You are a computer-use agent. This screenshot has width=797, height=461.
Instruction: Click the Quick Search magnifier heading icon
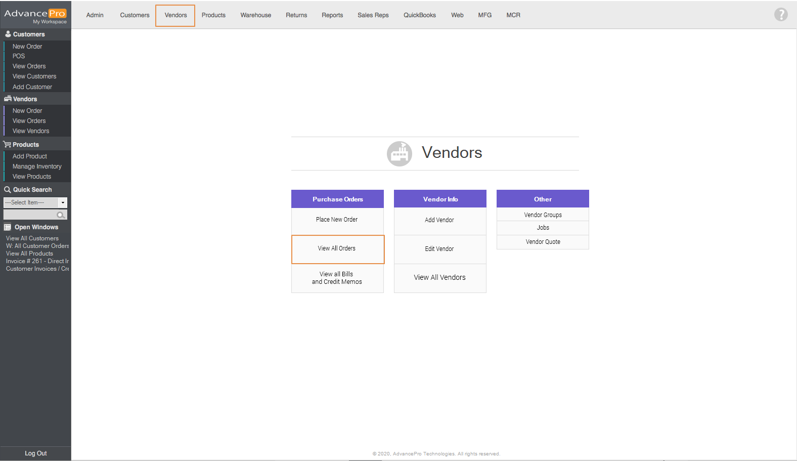pyautogui.click(x=8, y=190)
